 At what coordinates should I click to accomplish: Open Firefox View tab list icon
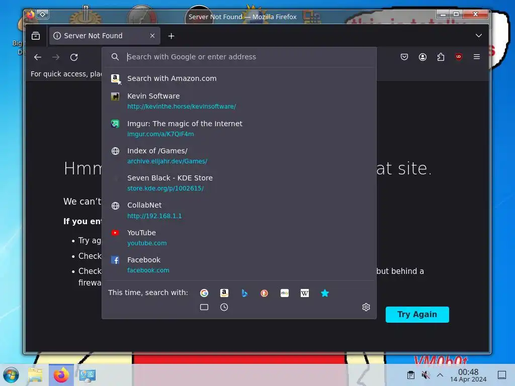pyautogui.click(x=36, y=36)
